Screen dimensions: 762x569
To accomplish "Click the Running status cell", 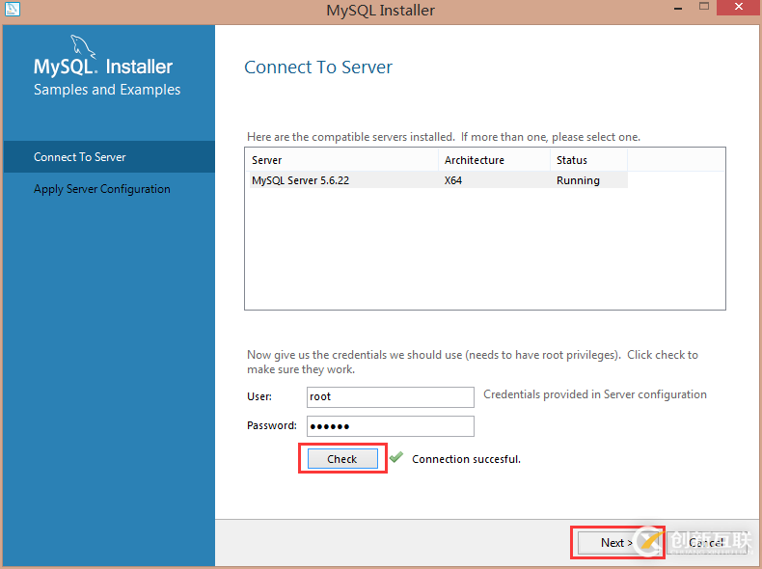I will 578,180.
